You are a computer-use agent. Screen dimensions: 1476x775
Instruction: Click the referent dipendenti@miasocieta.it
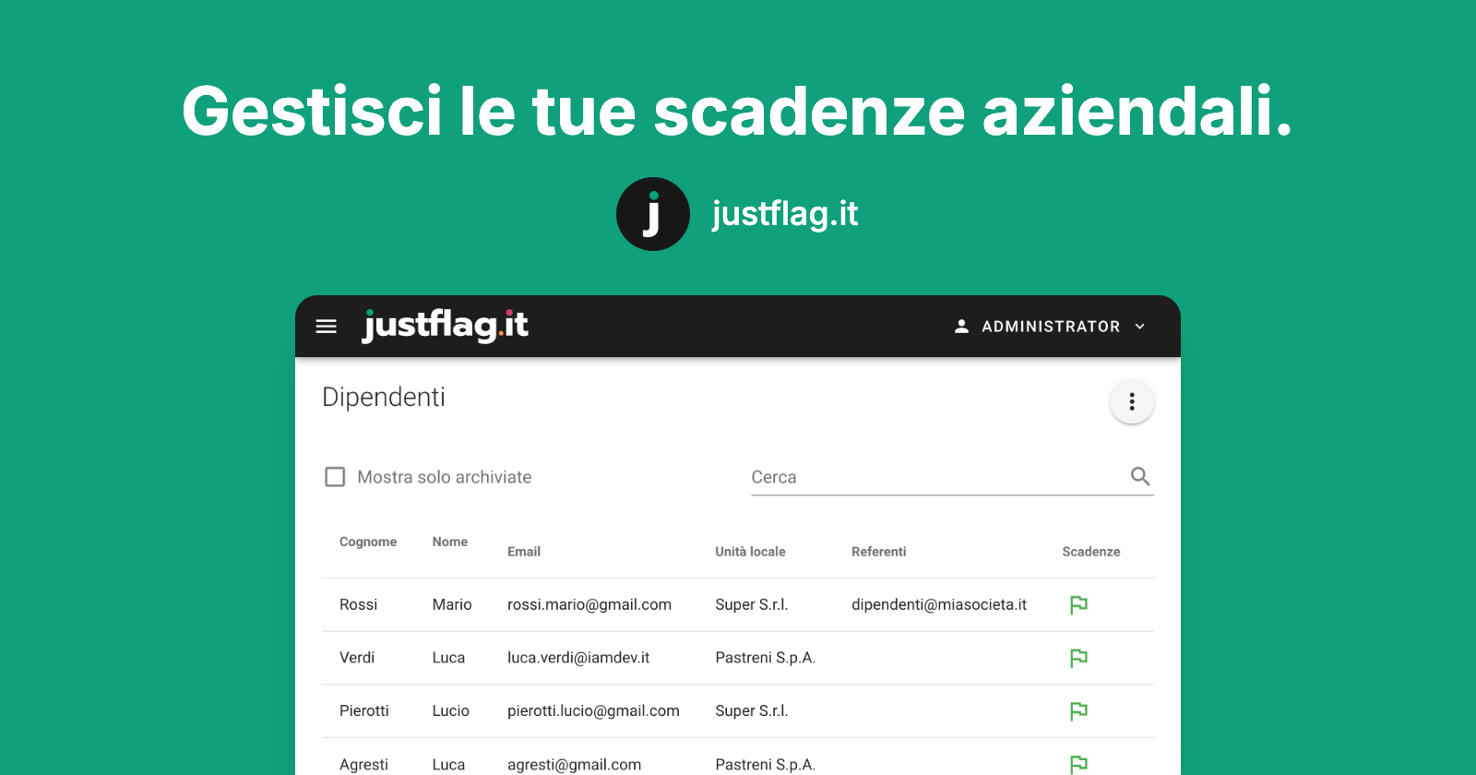pyautogui.click(x=939, y=604)
